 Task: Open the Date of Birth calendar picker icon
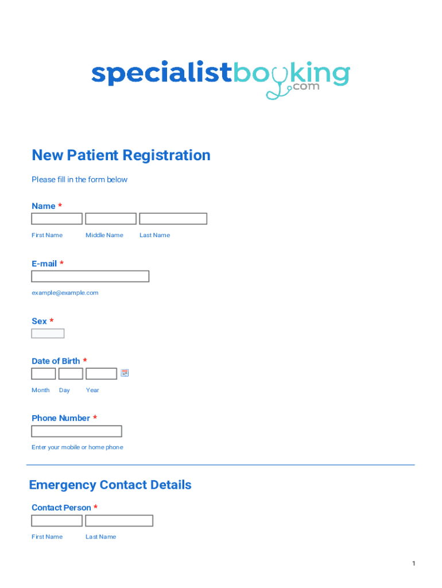[x=125, y=373]
